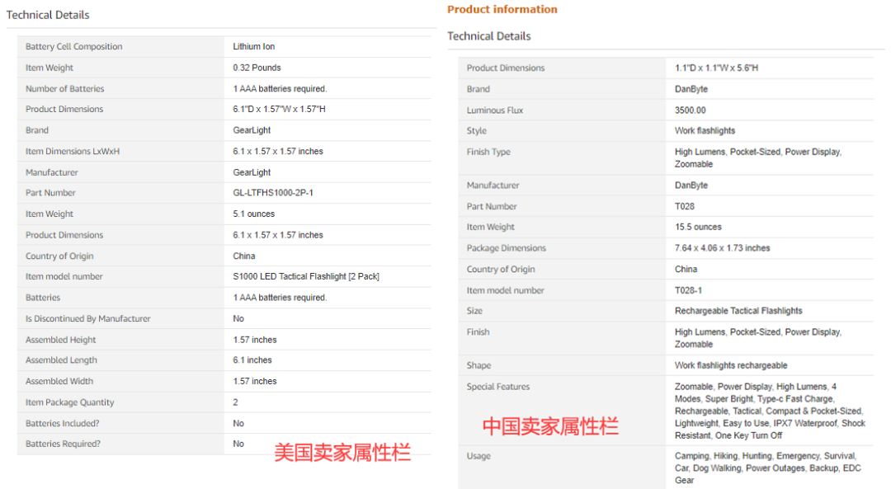Click the 6.1"D x 1.57"W x 1.57"H dimensions value
This screenshot has width=891, height=489.
[279, 109]
